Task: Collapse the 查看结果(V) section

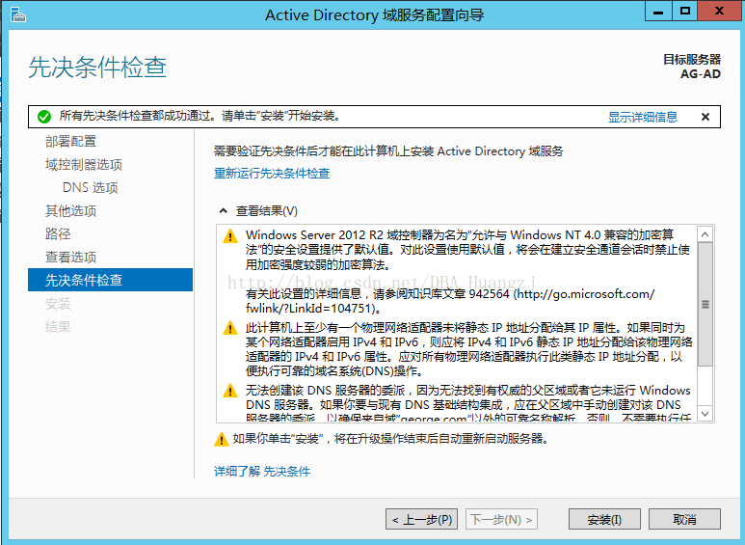Action: coord(223,210)
